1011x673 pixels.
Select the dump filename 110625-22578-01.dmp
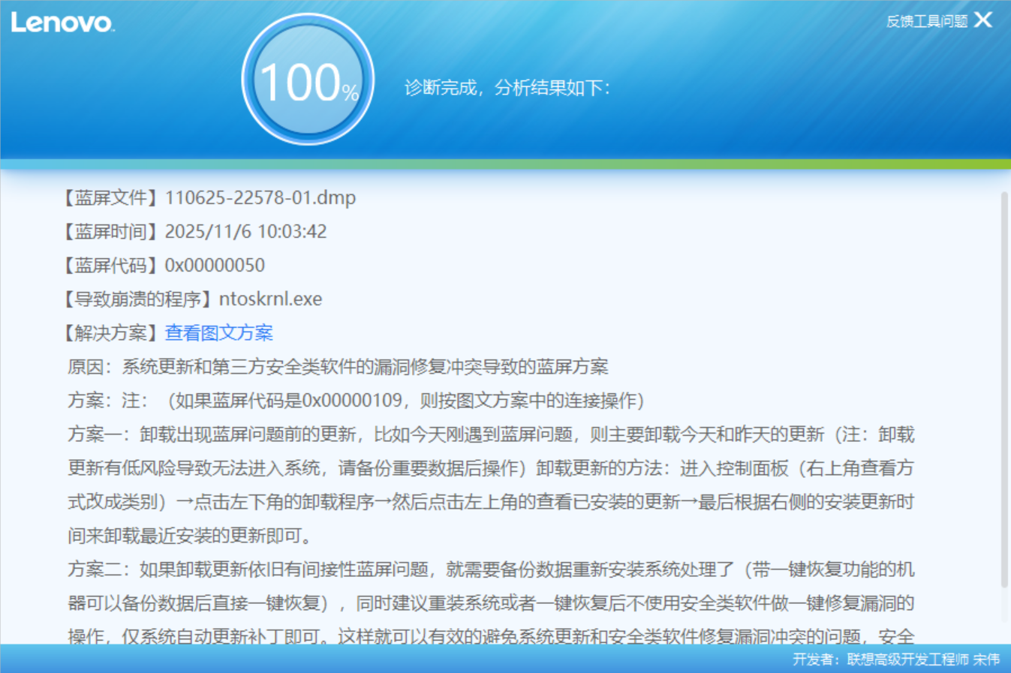pyautogui.click(x=260, y=197)
